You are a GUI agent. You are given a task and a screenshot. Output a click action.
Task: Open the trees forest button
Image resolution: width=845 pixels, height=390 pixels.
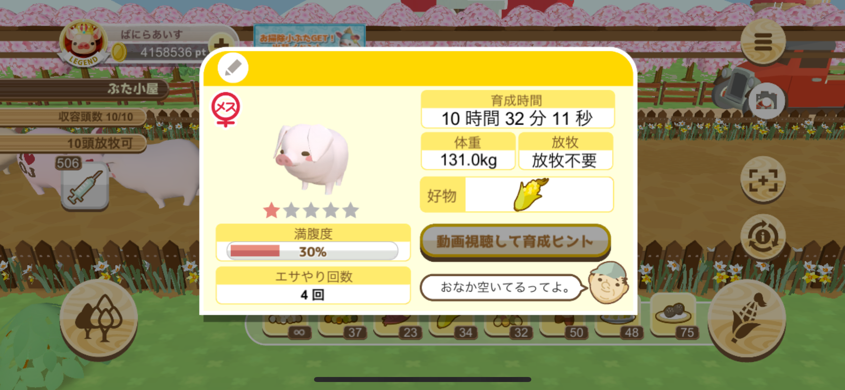tap(99, 319)
